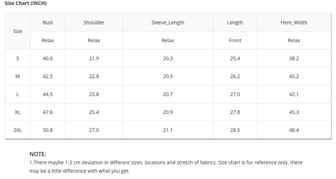Click the Front sub-header under Length

(235, 40)
